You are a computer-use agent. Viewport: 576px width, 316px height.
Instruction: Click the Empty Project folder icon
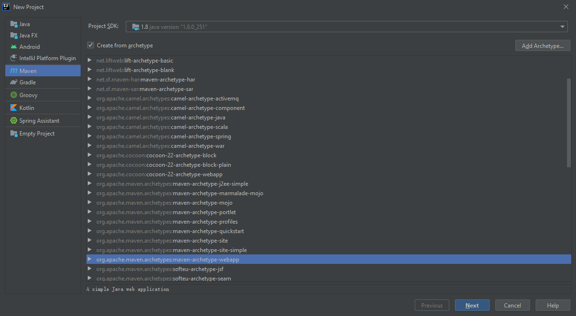pyautogui.click(x=13, y=133)
